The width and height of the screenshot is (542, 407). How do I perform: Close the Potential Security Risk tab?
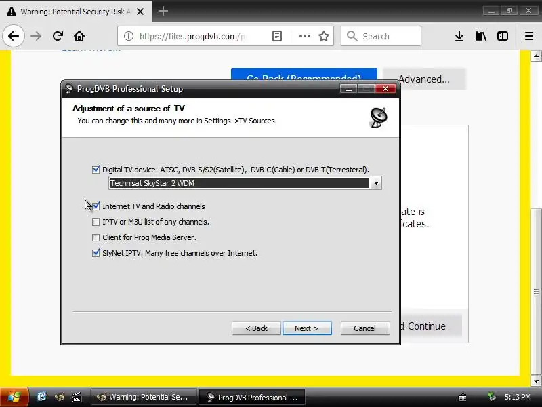click(x=140, y=12)
